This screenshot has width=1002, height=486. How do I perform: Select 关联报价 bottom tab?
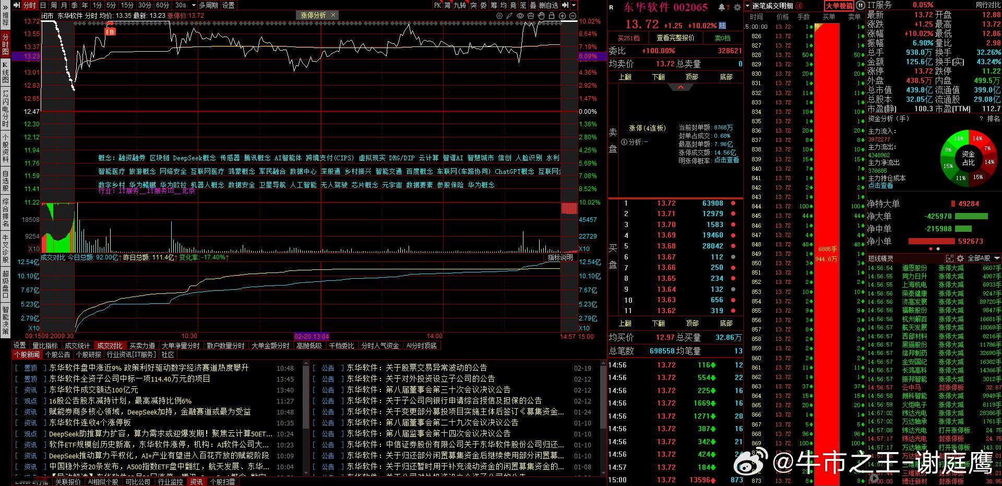coord(68,482)
